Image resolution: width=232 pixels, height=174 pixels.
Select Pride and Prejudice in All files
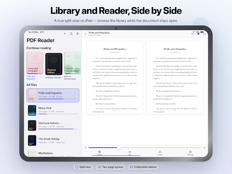[53, 95]
